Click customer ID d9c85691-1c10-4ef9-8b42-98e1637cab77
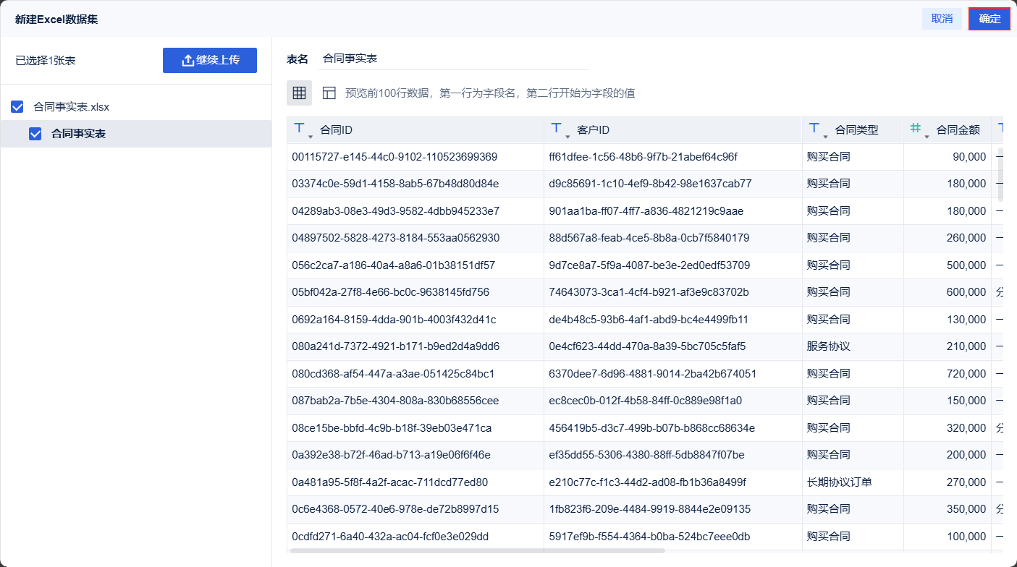Viewport: 1017px width, 567px height. [x=651, y=184]
